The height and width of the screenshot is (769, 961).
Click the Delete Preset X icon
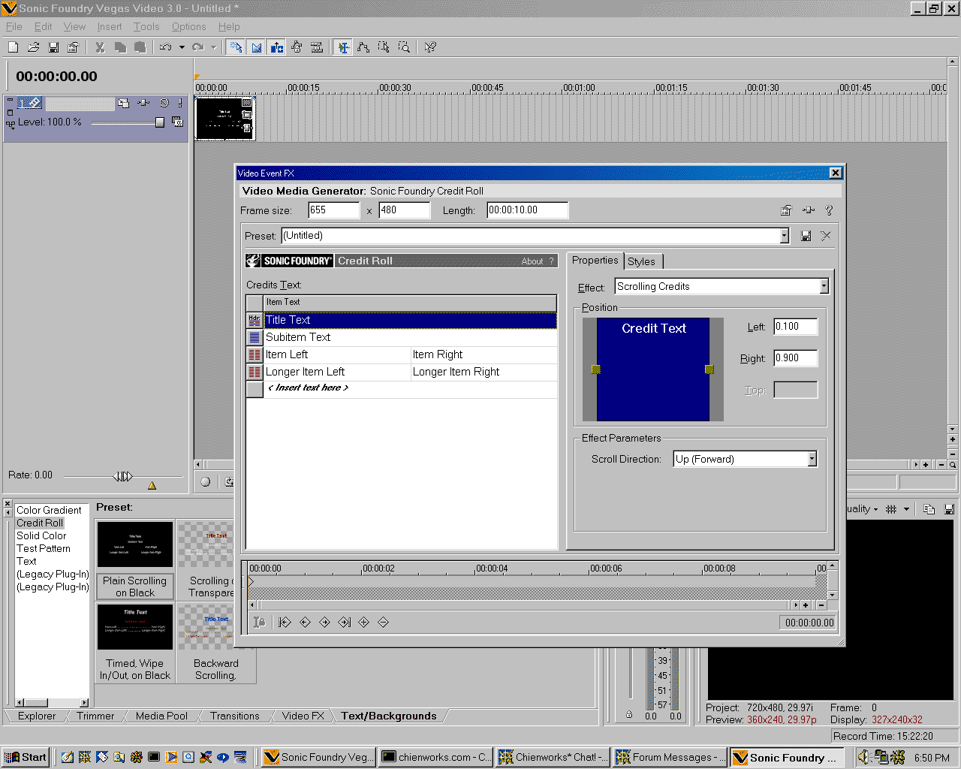point(826,236)
